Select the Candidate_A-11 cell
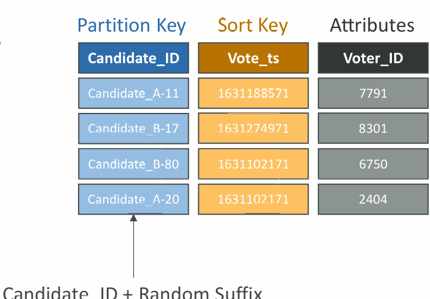Viewport: 430px width, 299px height. 134,93
